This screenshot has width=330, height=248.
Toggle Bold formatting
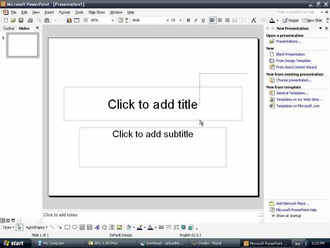pyautogui.click(x=188, y=20)
